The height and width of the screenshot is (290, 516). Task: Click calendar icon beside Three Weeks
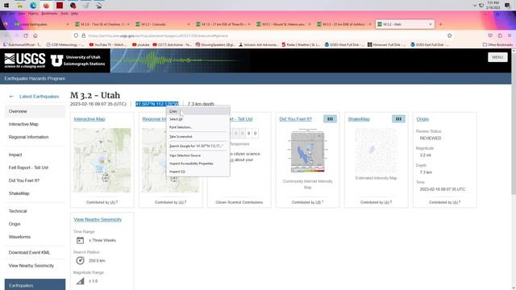click(80, 240)
